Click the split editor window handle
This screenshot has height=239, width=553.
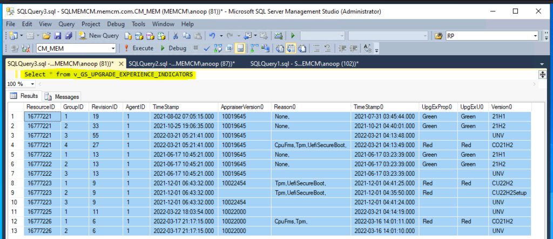coord(542,75)
